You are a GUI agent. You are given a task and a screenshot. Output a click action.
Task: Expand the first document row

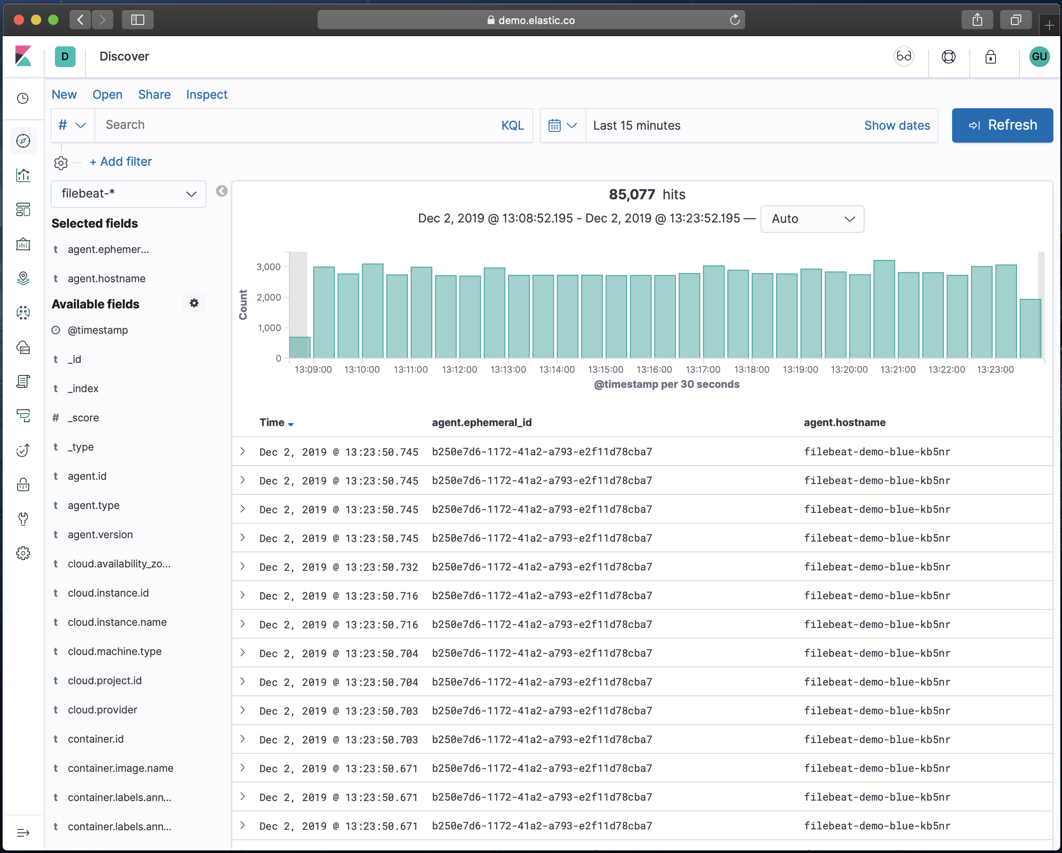coord(243,451)
